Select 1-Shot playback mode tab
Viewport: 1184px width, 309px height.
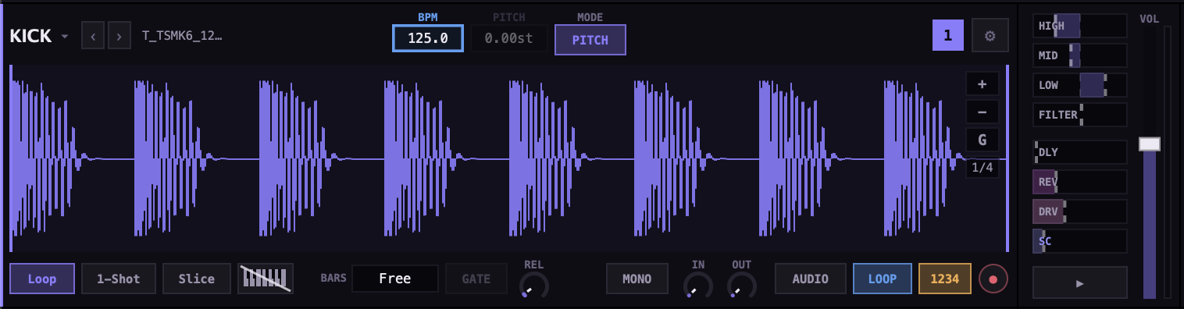pos(119,279)
